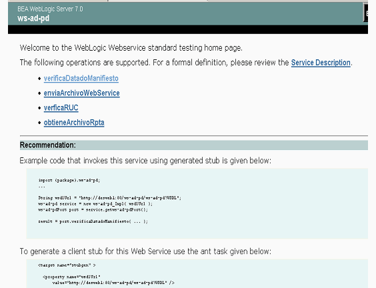This screenshot has height=288, width=376.
Task: Click the 'ws-ad-pdPort port' code line
Action: (93, 210)
